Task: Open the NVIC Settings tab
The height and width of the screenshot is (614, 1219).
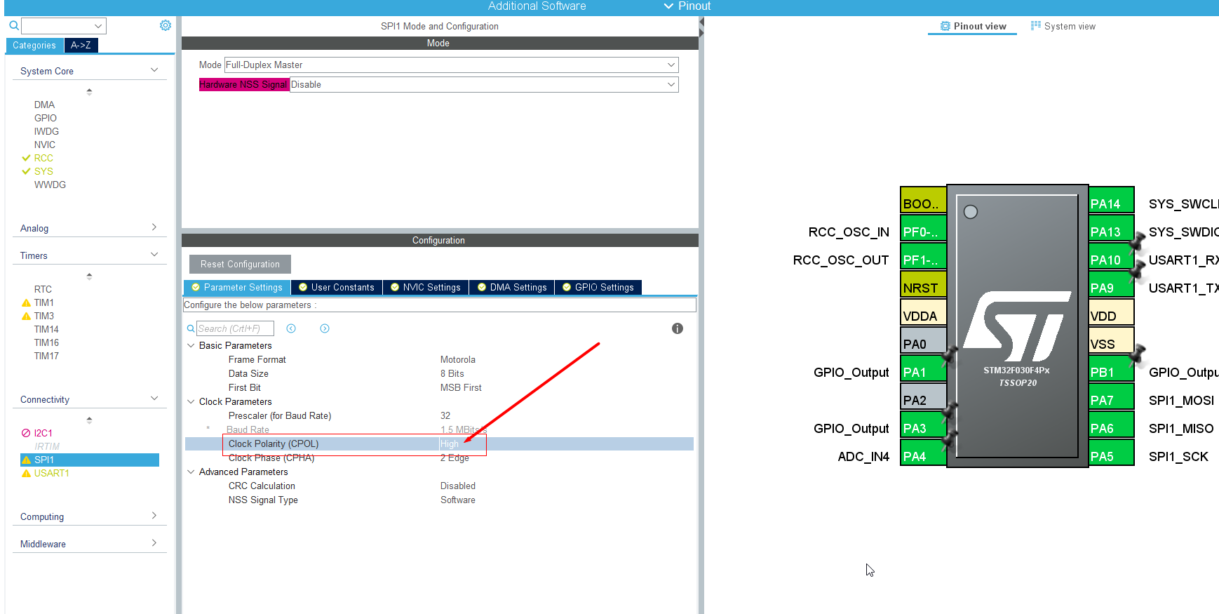Action: 426,287
